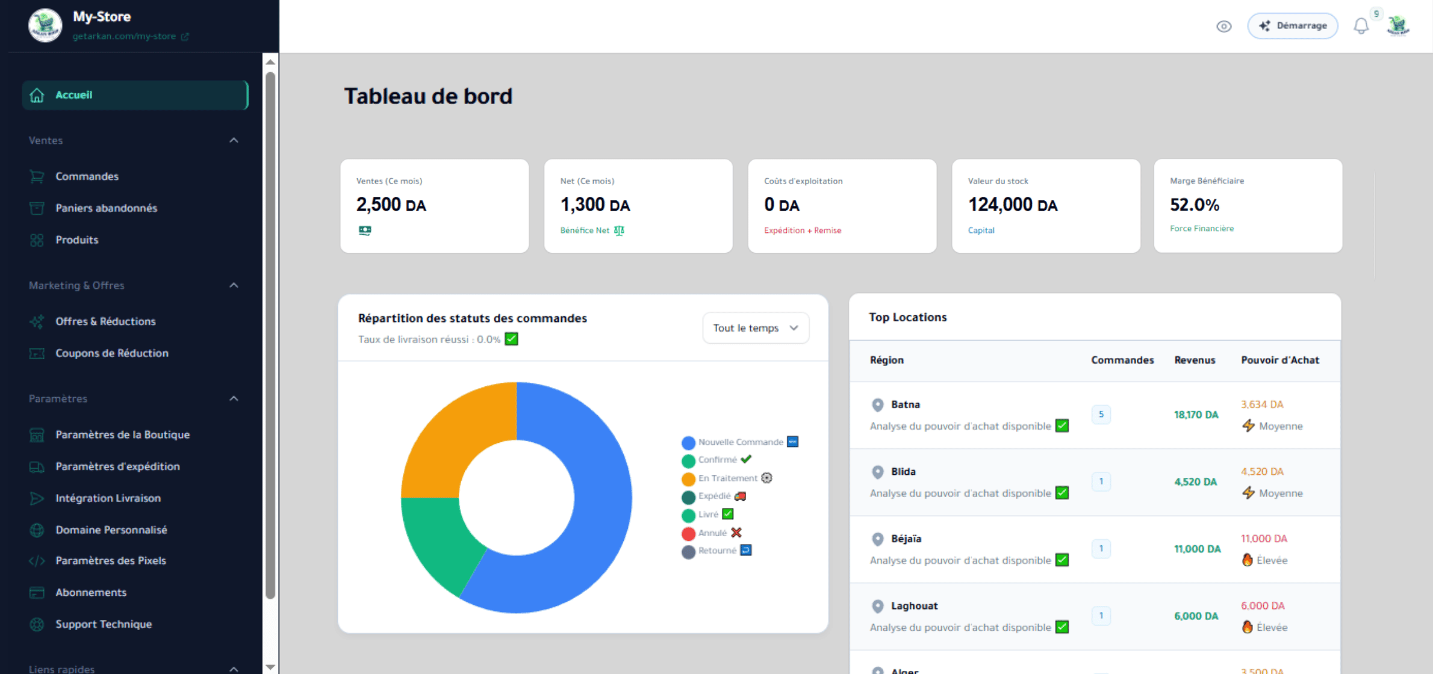Open the Accueil page in sidebar
This screenshot has height=674, width=1433.
coord(135,95)
